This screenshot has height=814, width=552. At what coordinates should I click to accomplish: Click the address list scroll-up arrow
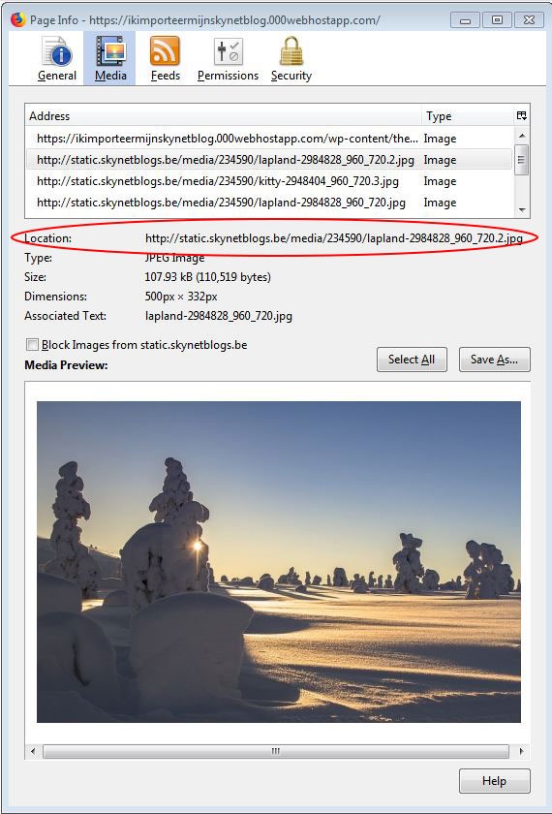pos(522,136)
